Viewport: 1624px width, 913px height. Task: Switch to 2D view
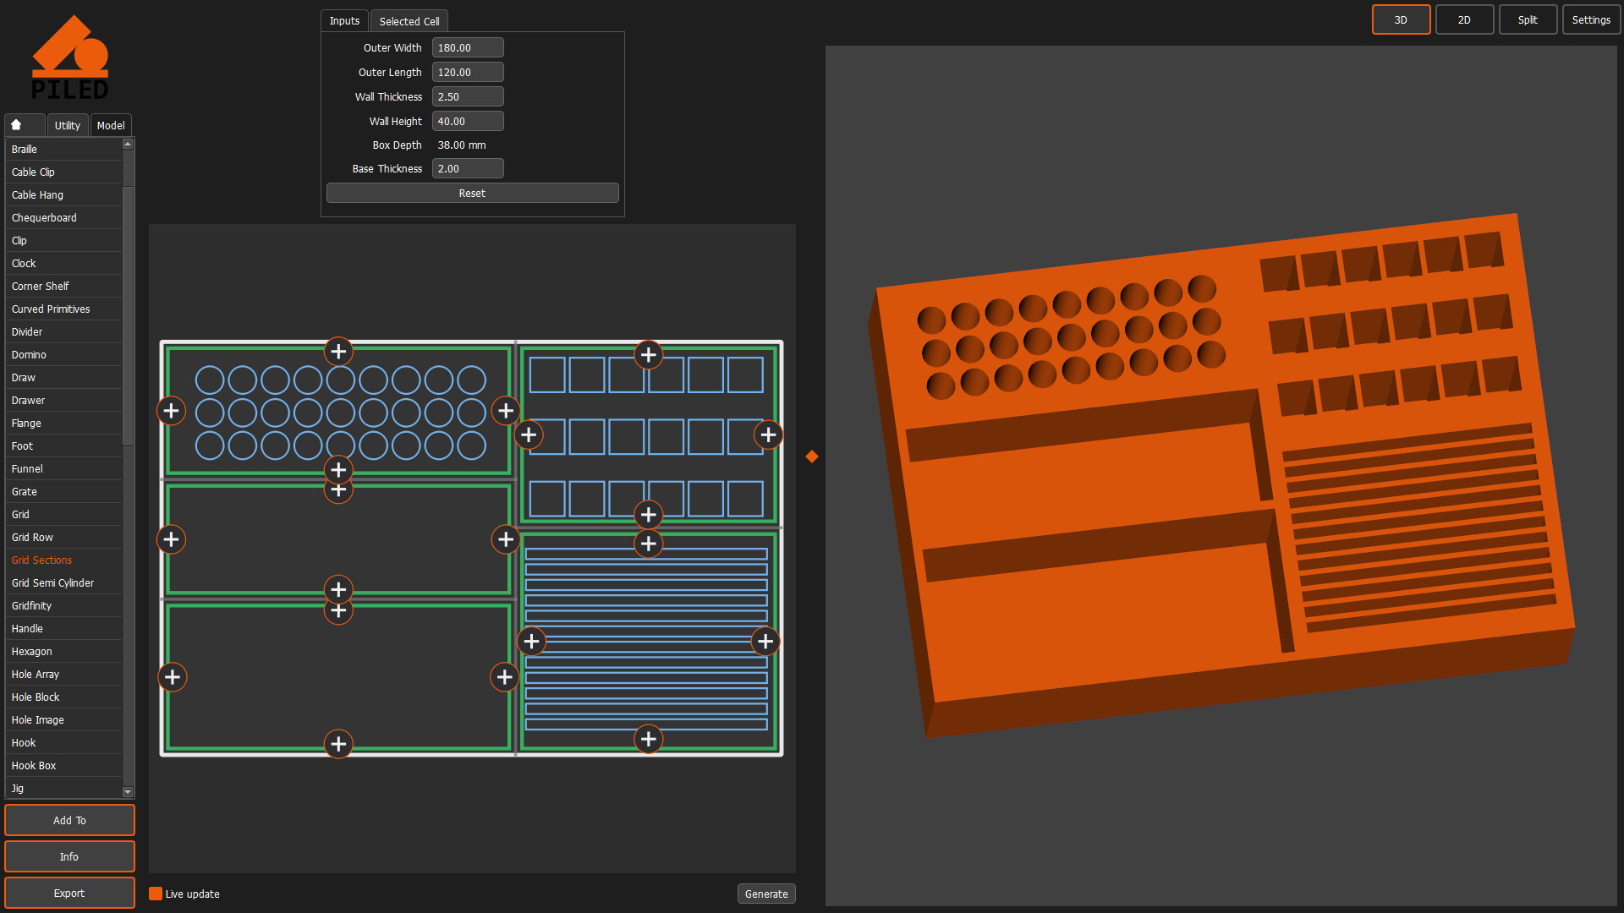(x=1464, y=19)
